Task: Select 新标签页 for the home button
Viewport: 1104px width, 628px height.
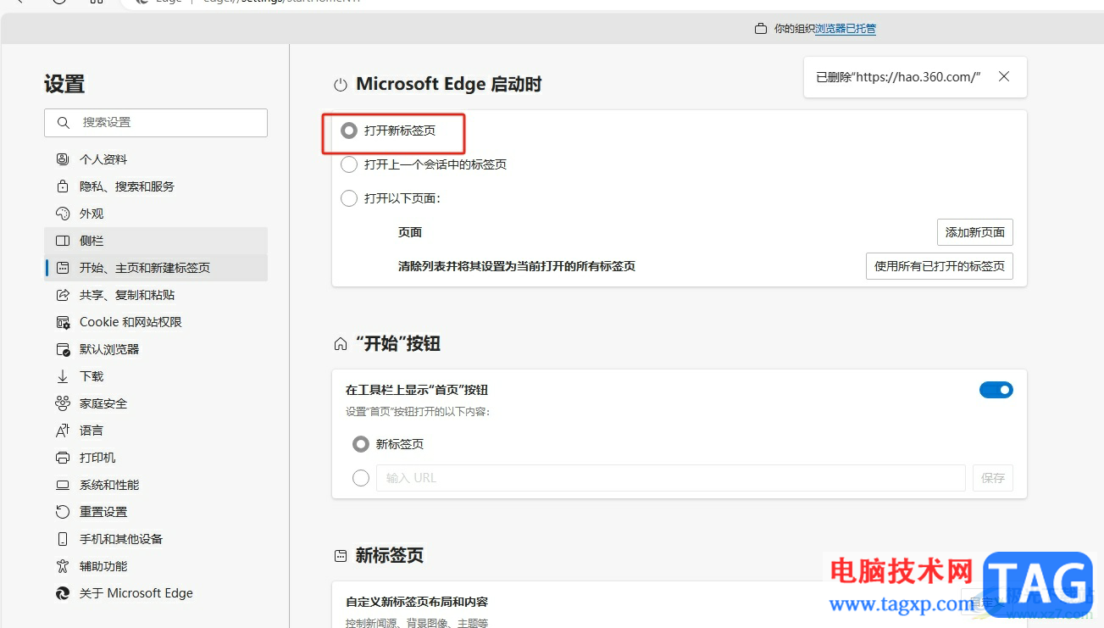Action: (x=361, y=444)
